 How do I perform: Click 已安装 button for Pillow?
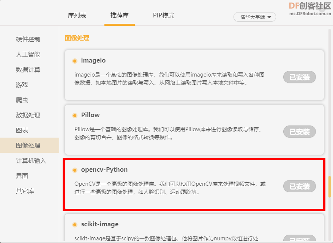[x=300, y=132]
